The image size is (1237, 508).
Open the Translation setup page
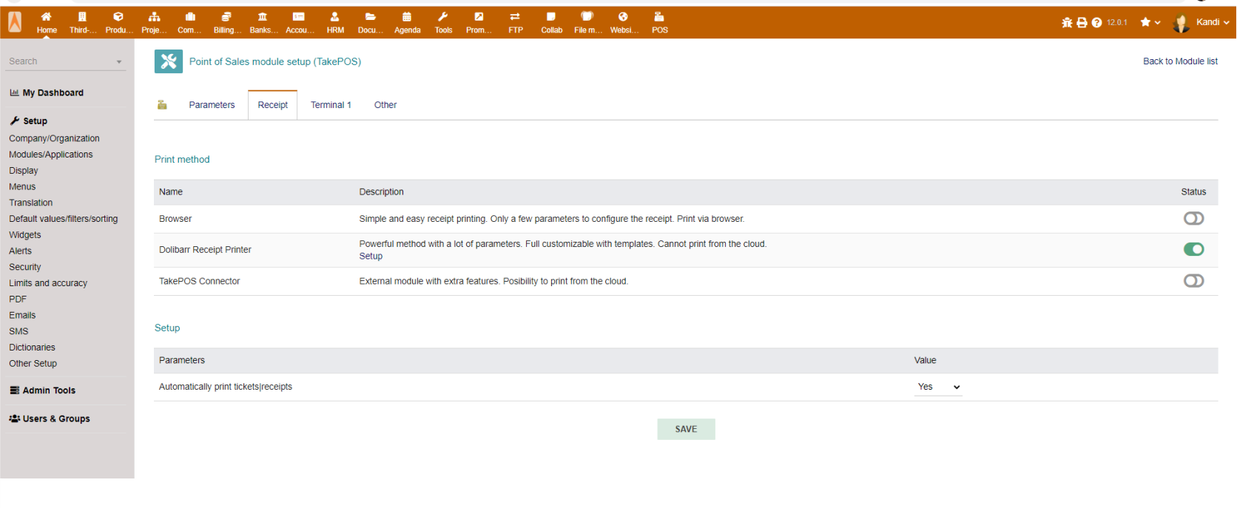coord(31,203)
